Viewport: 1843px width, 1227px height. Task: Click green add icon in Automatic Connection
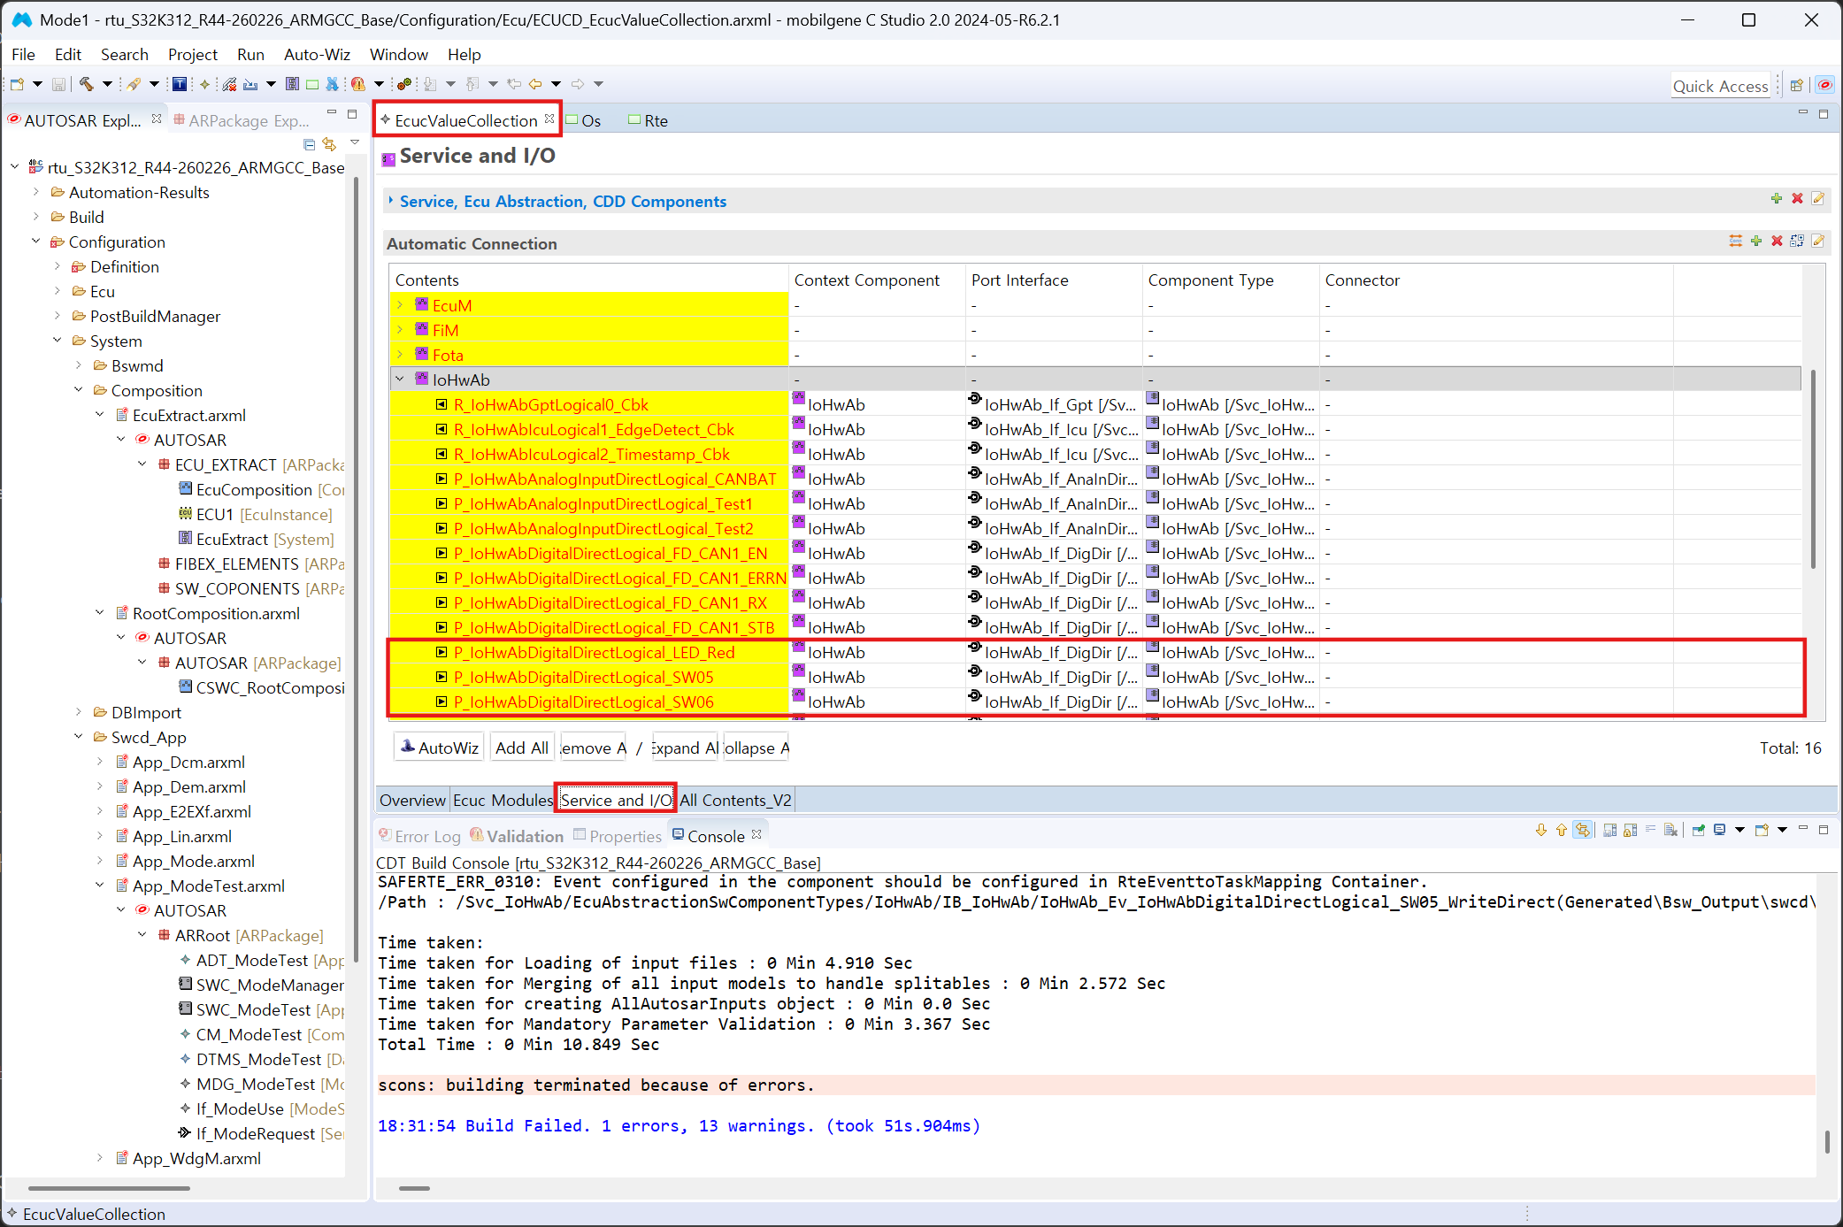(x=1756, y=241)
